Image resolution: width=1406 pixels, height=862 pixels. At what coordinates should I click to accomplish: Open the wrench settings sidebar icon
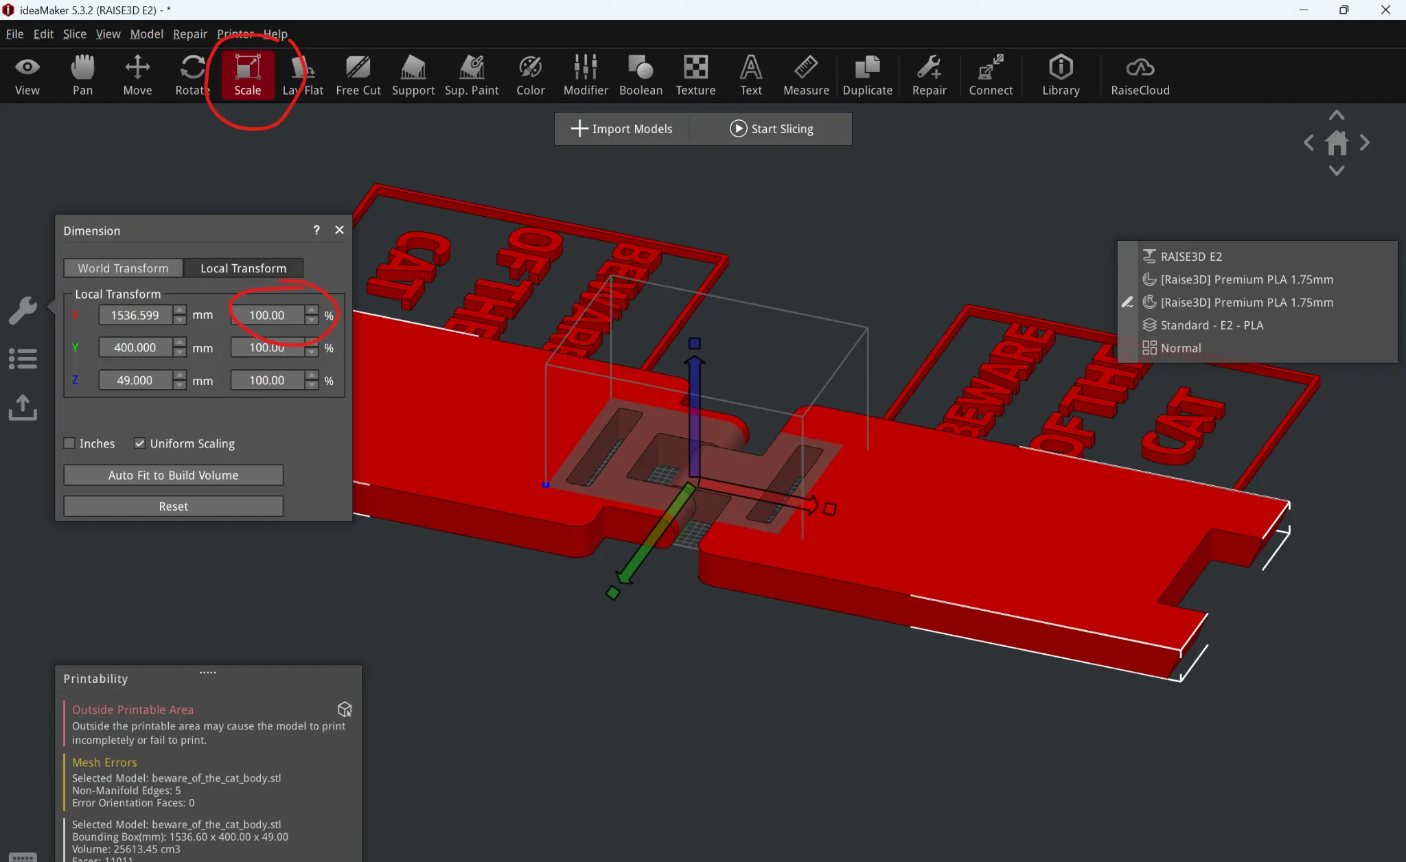pos(23,310)
